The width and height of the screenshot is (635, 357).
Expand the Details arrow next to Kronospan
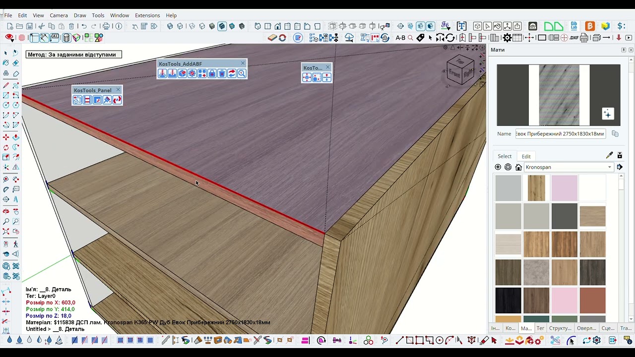[x=620, y=167]
